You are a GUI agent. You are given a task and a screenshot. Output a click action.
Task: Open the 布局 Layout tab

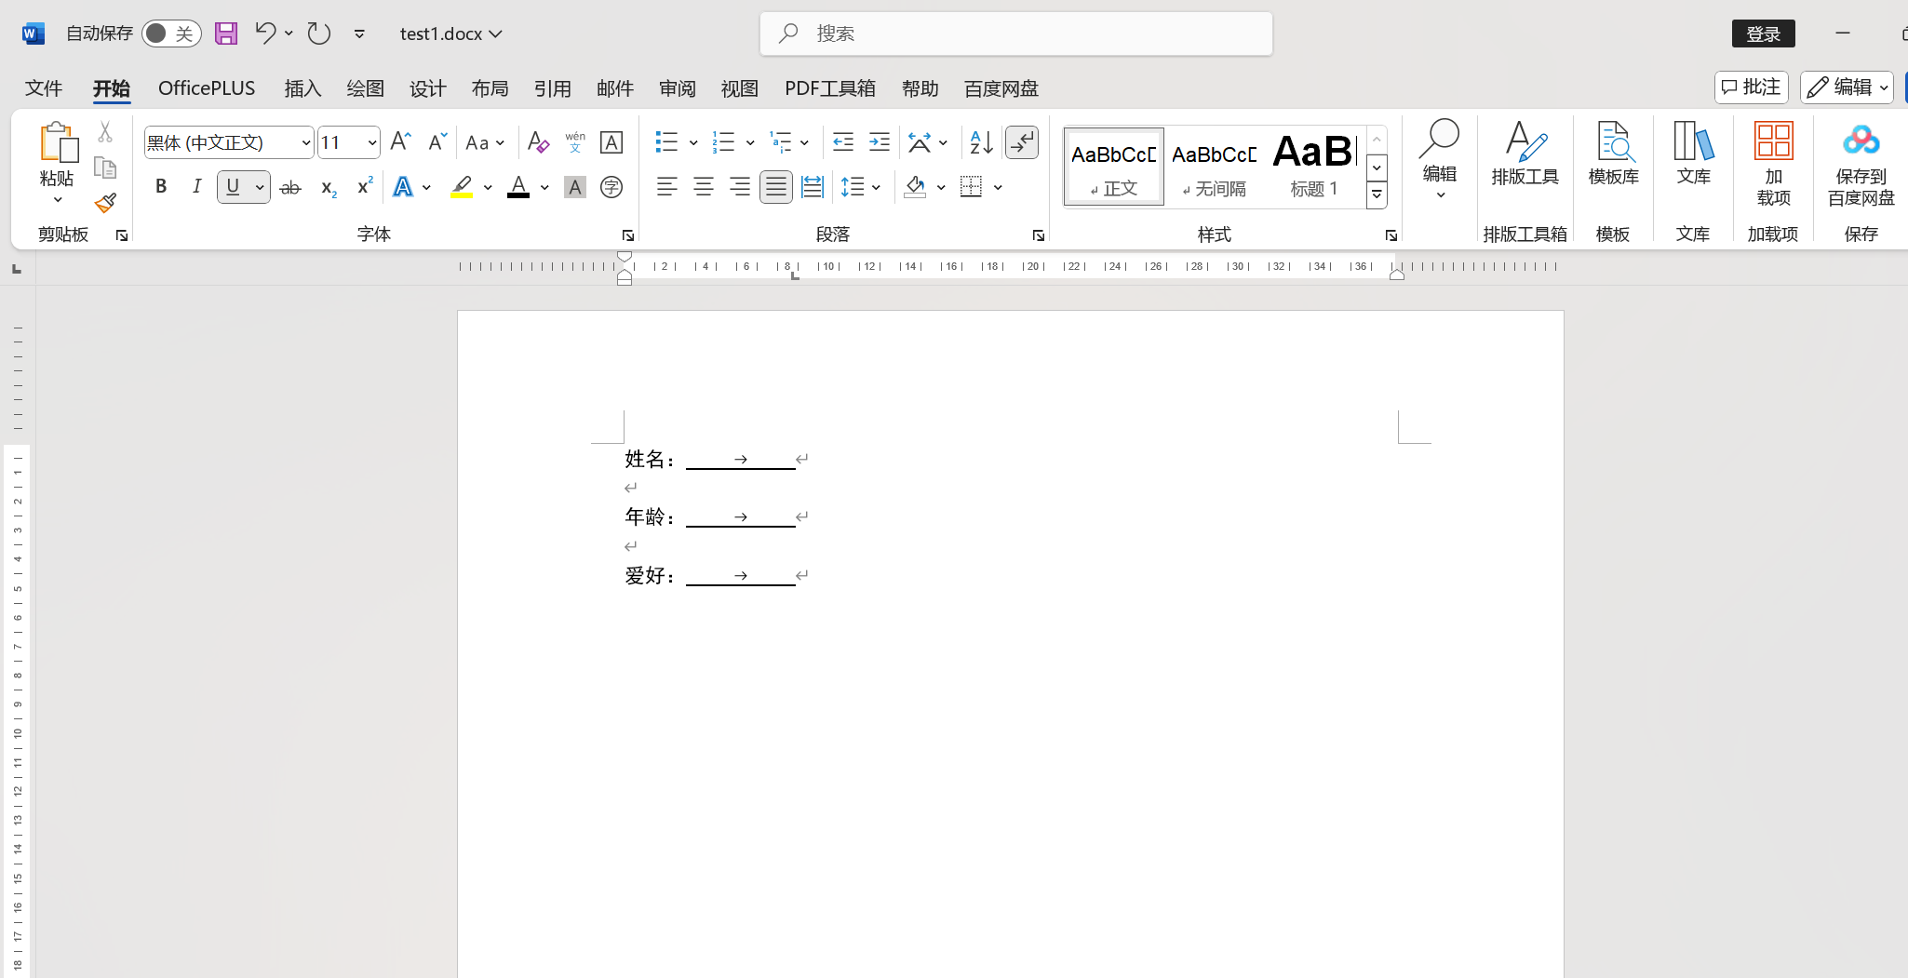point(490,88)
